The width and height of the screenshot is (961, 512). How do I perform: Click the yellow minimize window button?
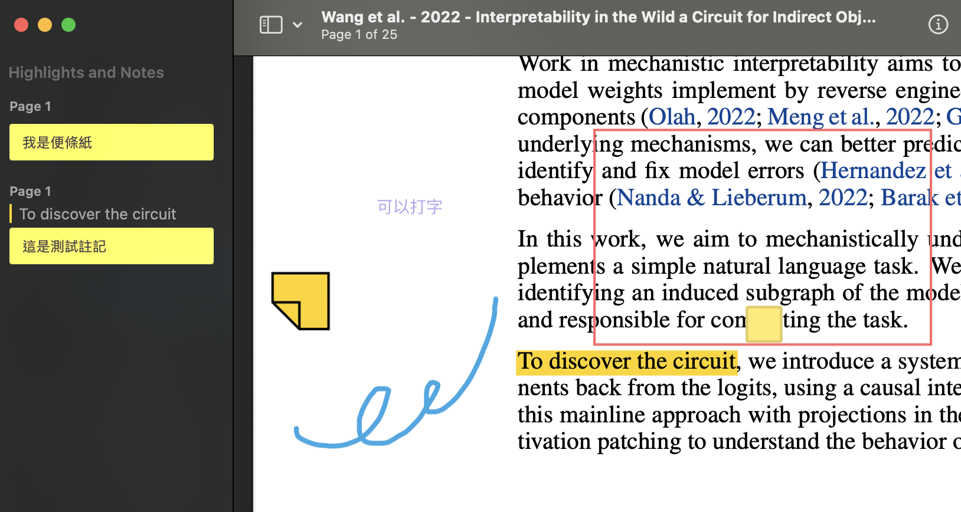pyautogui.click(x=45, y=25)
